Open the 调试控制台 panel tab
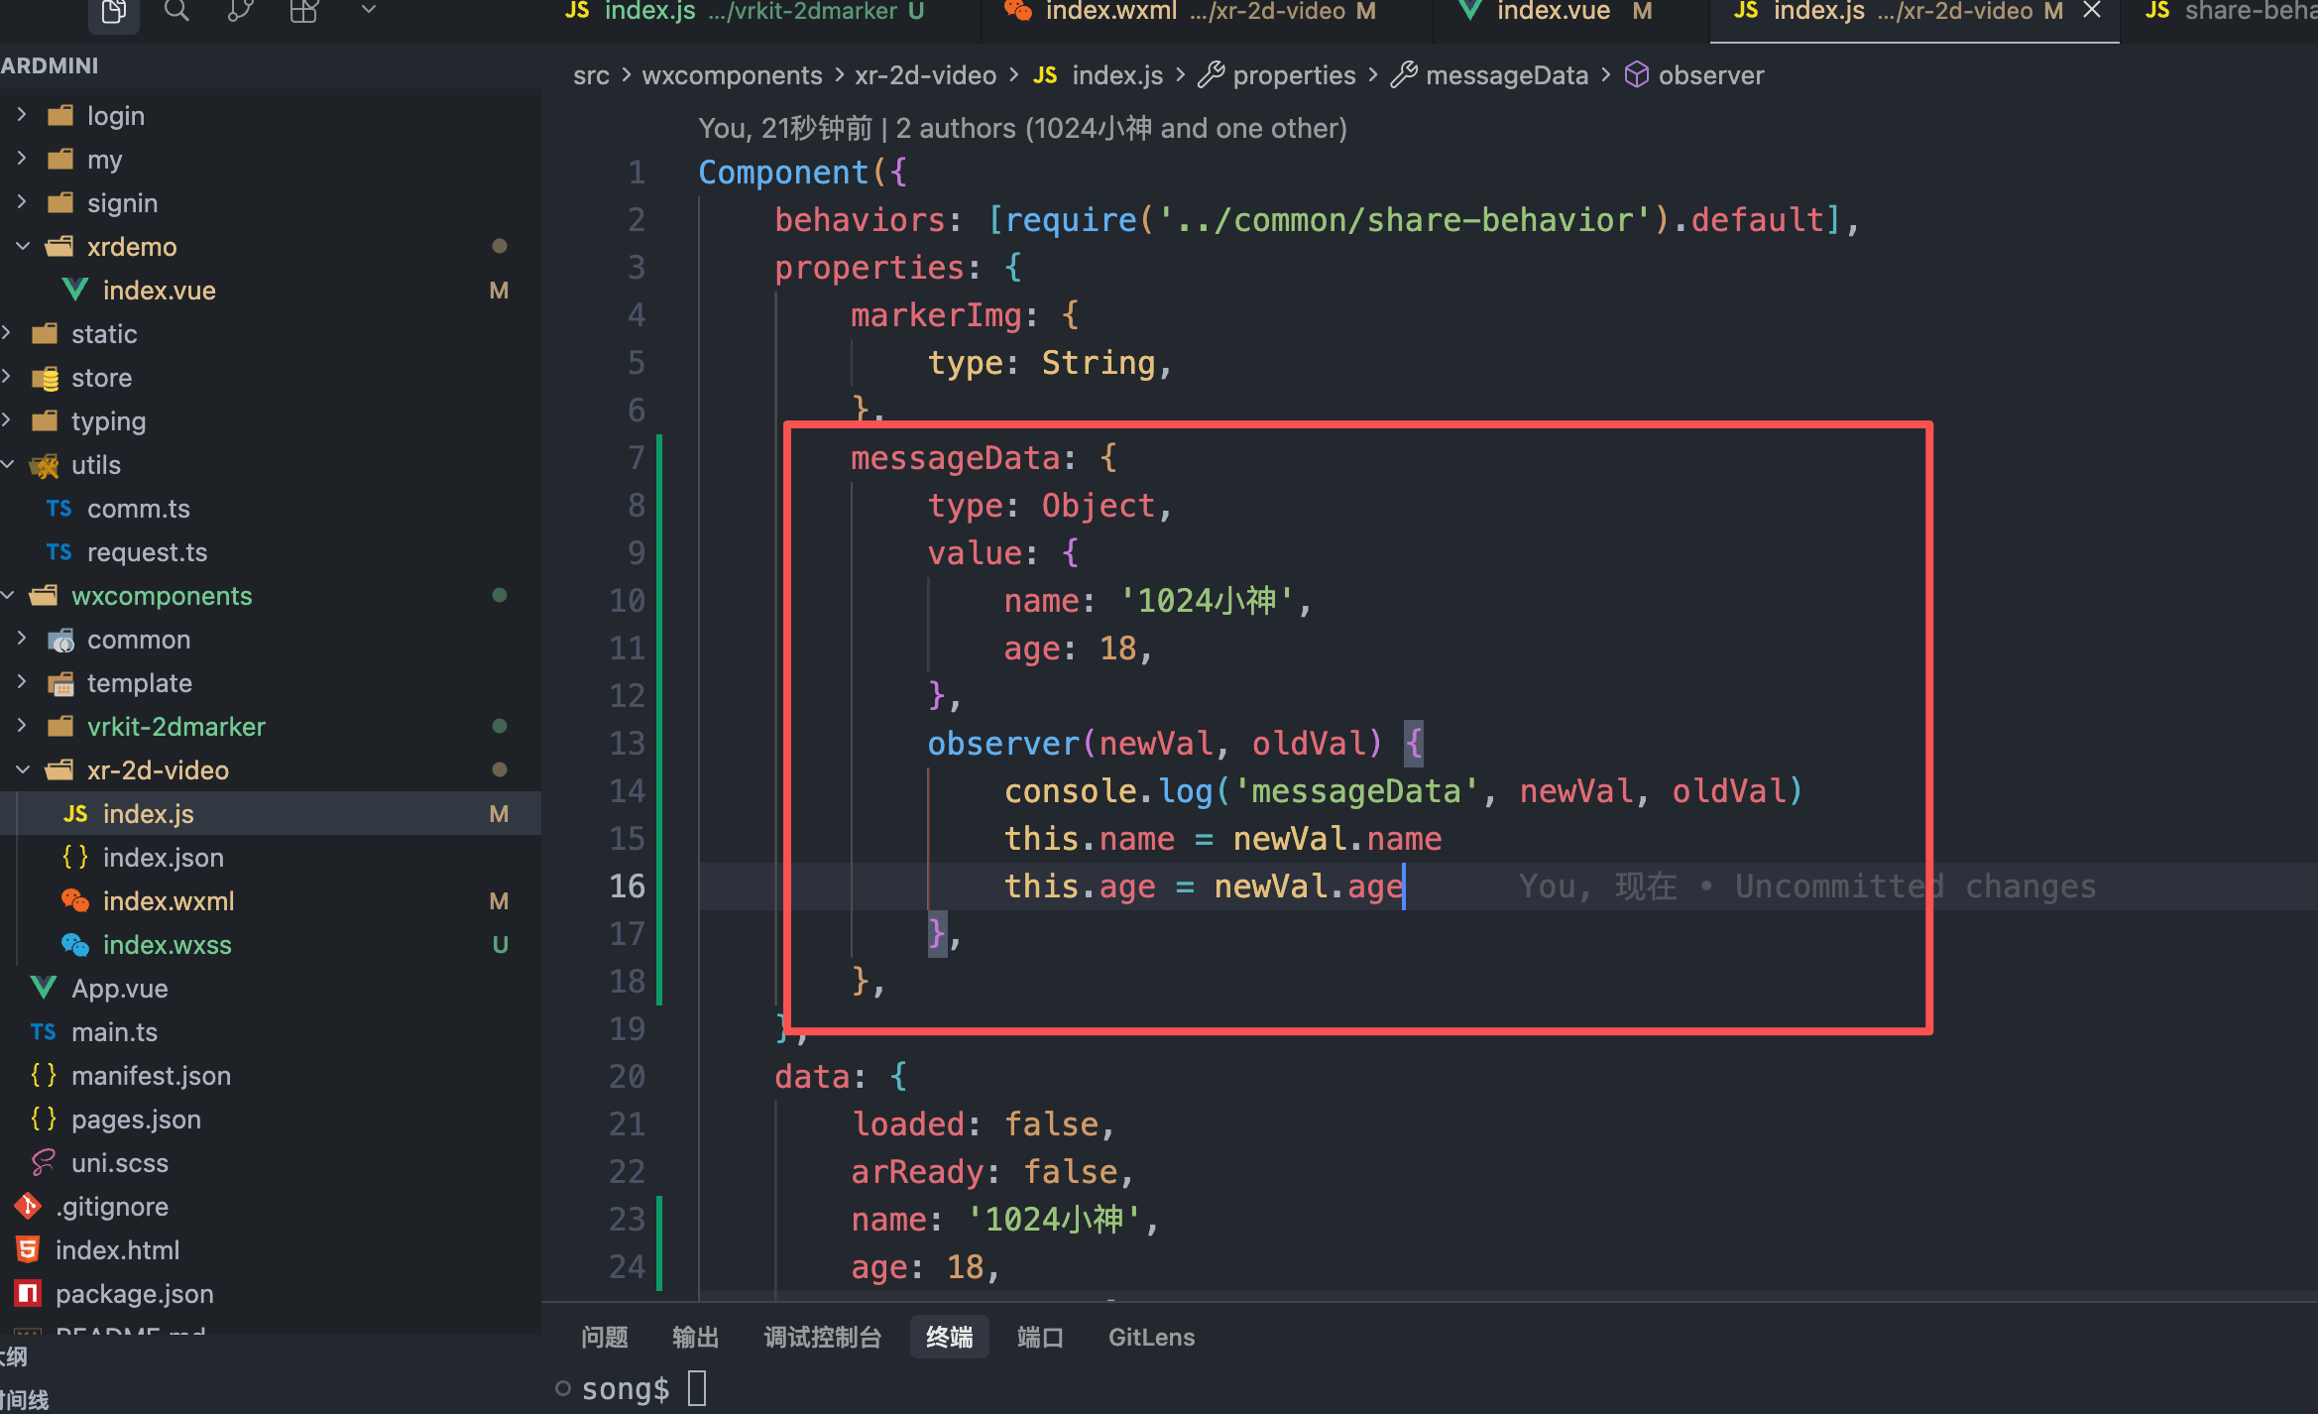The height and width of the screenshot is (1414, 2318). click(x=822, y=1338)
